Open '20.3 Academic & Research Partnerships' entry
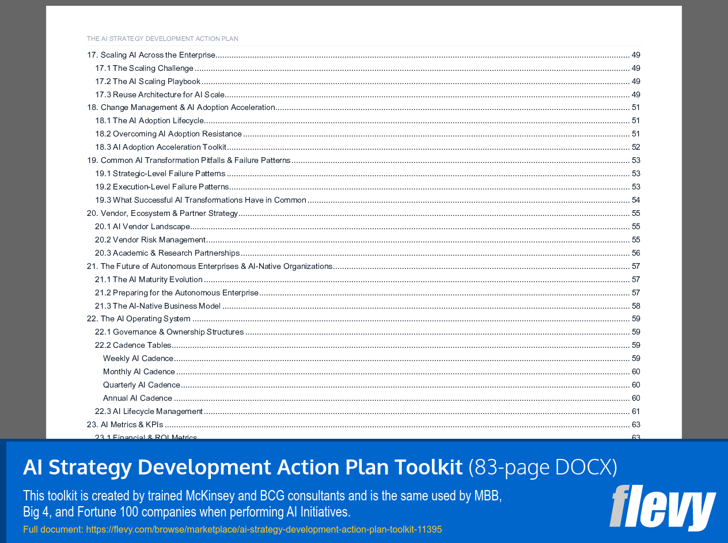 pos(167,252)
